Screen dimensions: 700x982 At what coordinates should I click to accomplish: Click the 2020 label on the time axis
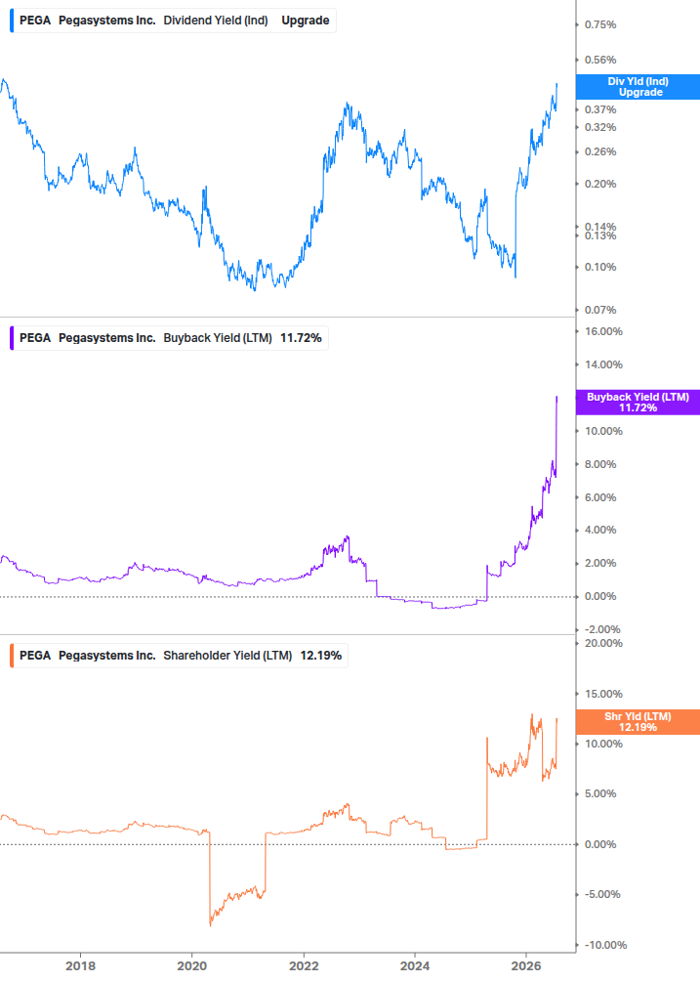(x=191, y=965)
